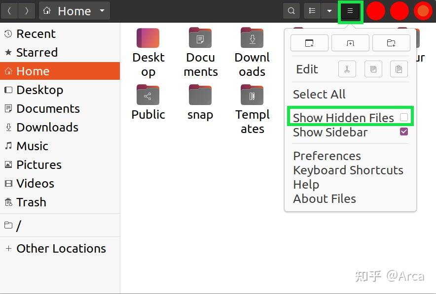The image size is (436, 294).
Task: Open a new window from the menu
Action: (309, 43)
